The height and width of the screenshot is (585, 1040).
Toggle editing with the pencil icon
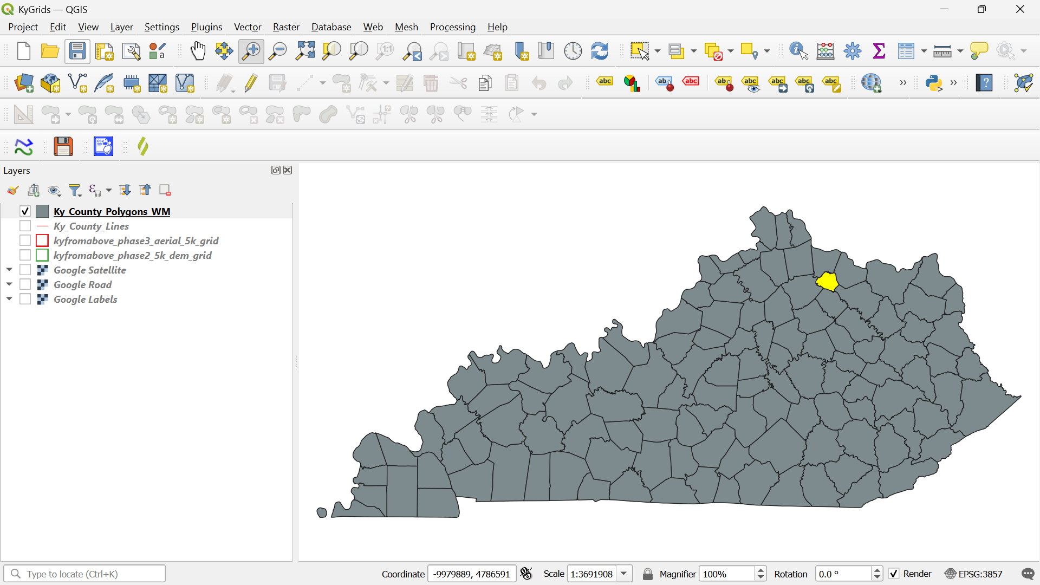251,83
